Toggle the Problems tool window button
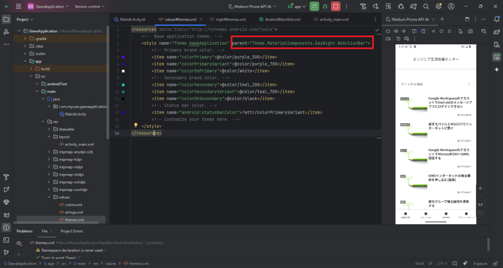This screenshot has height=268, width=503. (x=7, y=227)
